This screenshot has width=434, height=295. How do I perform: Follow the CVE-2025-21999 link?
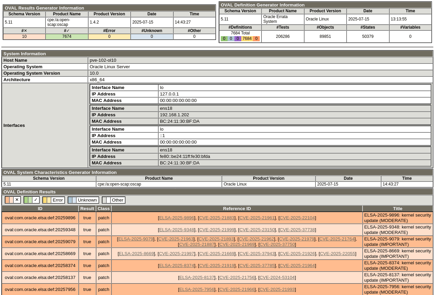(x=217, y=230)
